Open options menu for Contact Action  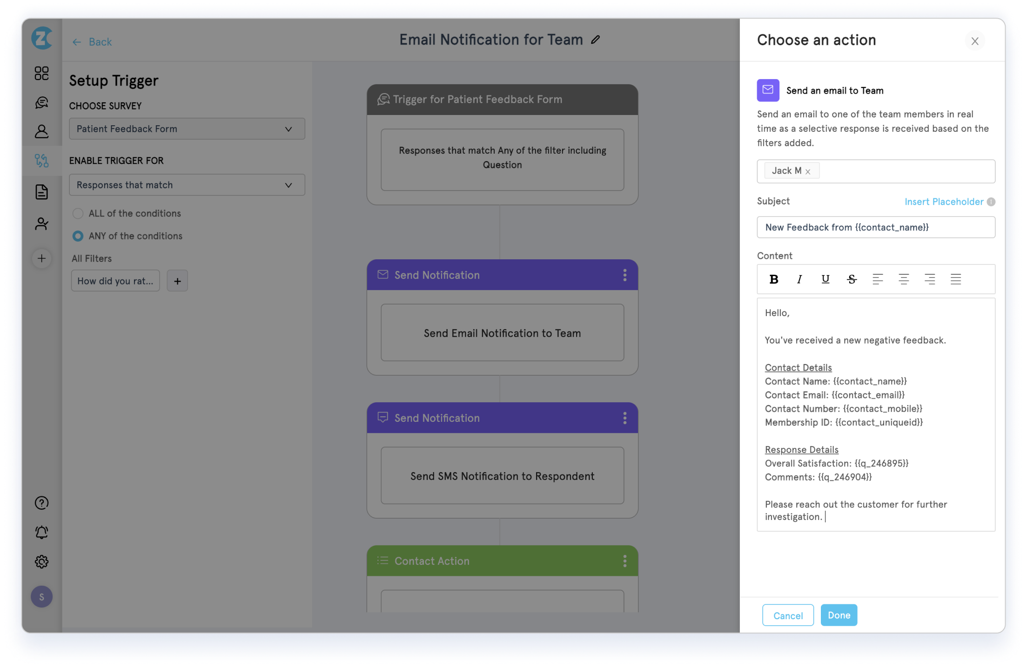pos(625,561)
